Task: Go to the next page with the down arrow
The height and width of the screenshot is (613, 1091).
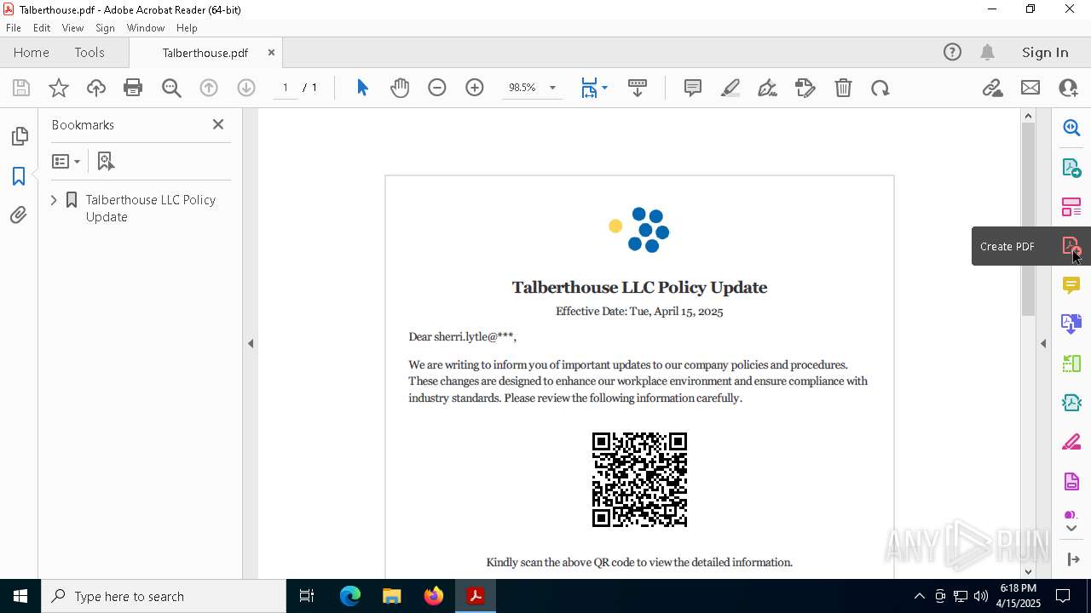Action: point(246,88)
